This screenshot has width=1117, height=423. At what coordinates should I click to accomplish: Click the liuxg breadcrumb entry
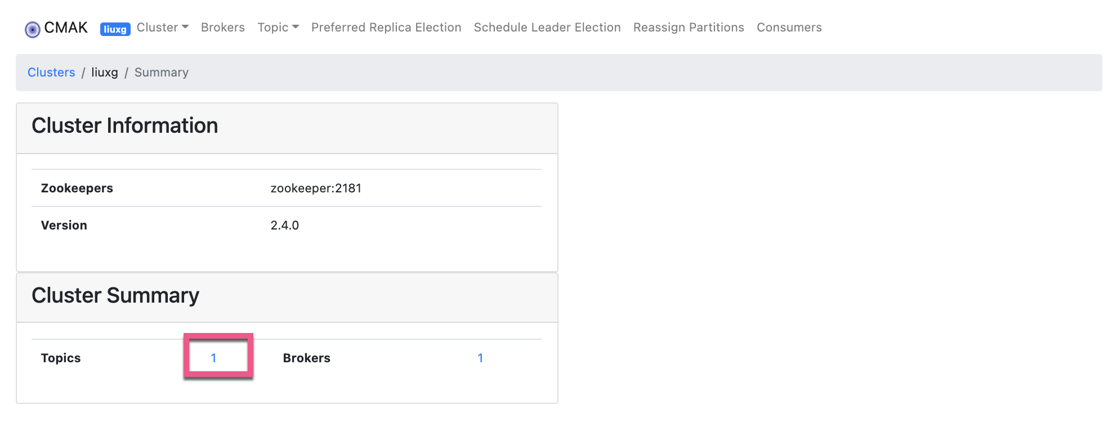[x=105, y=72]
